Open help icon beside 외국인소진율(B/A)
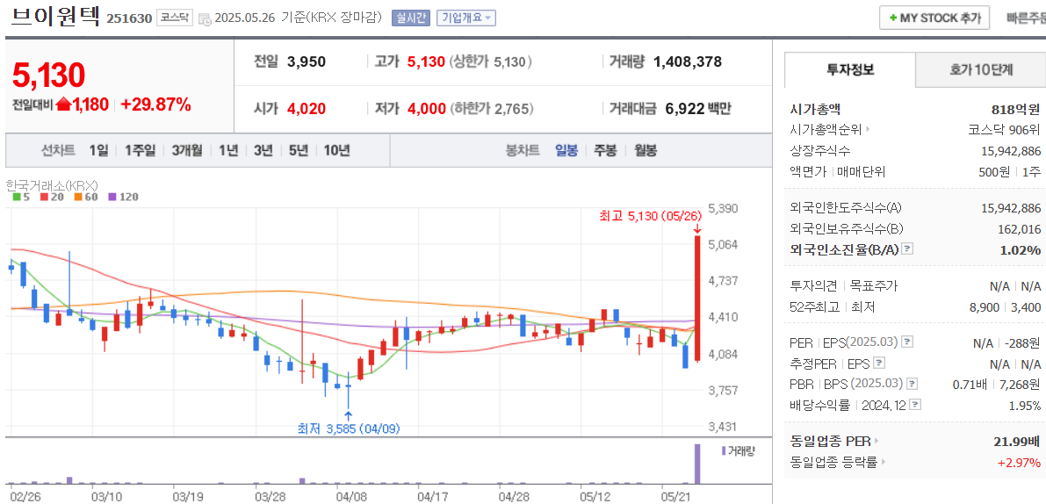Screen dimensions: 1046x504 pyautogui.click(x=907, y=249)
